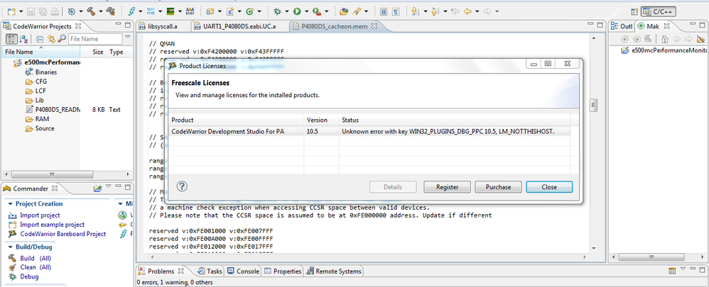This screenshot has width=709, height=287.
Task: Click the File Name filter field
Action: click(95, 39)
